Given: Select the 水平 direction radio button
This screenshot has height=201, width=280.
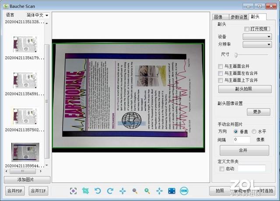Looking at the screenshot, I should (x=254, y=132).
